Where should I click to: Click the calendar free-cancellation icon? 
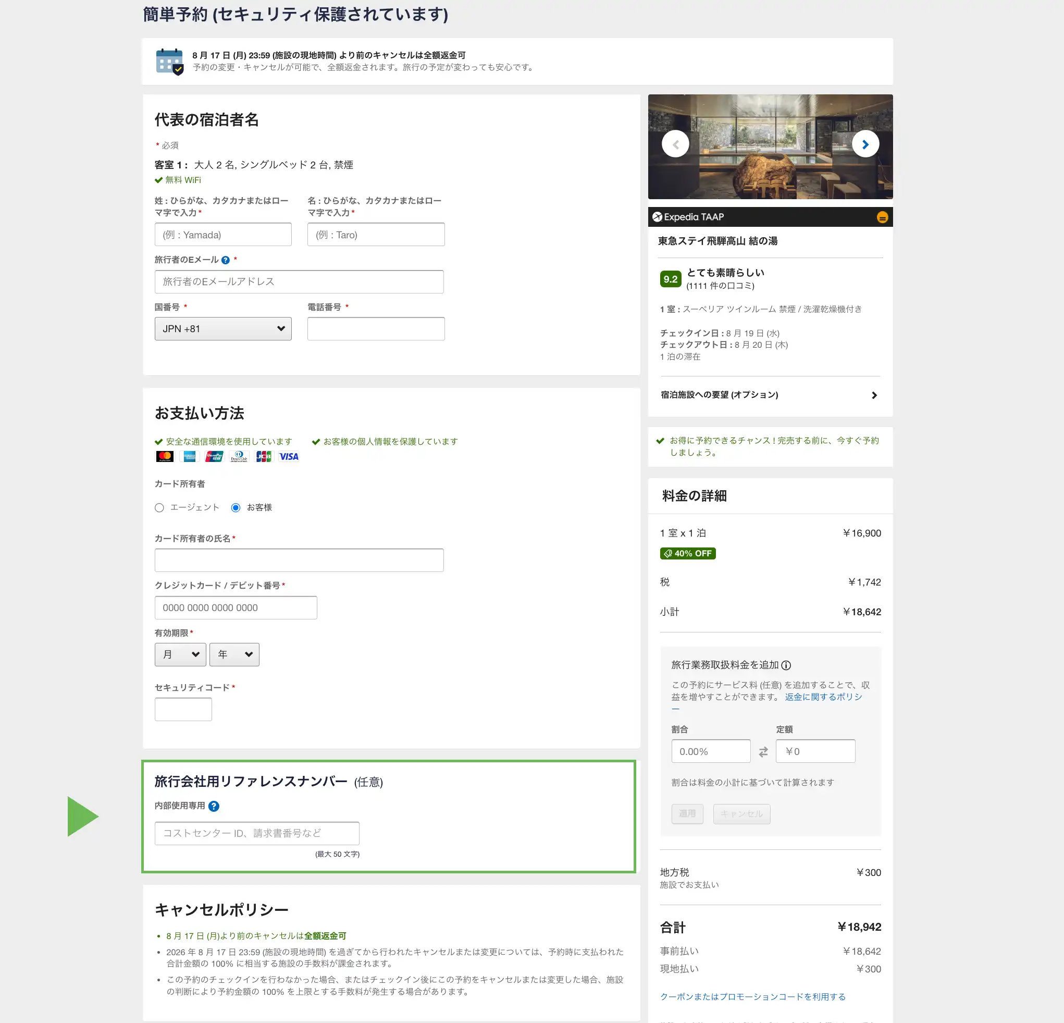point(169,62)
